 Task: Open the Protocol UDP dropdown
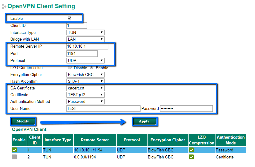pyautogui.click(x=85, y=60)
